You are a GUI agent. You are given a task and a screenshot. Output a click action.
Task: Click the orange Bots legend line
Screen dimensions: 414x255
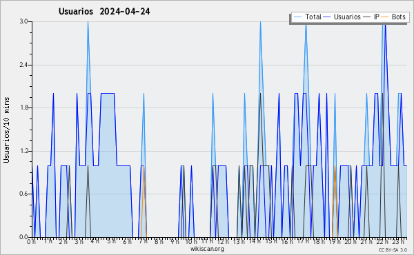coord(386,17)
